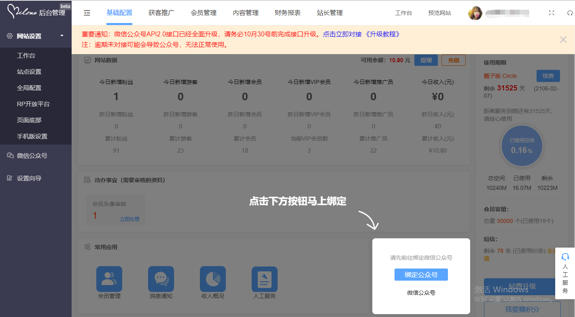Open the fullscreen toggle icon
The height and width of the screenshot is (317, 575).
(x=552, y=13)
